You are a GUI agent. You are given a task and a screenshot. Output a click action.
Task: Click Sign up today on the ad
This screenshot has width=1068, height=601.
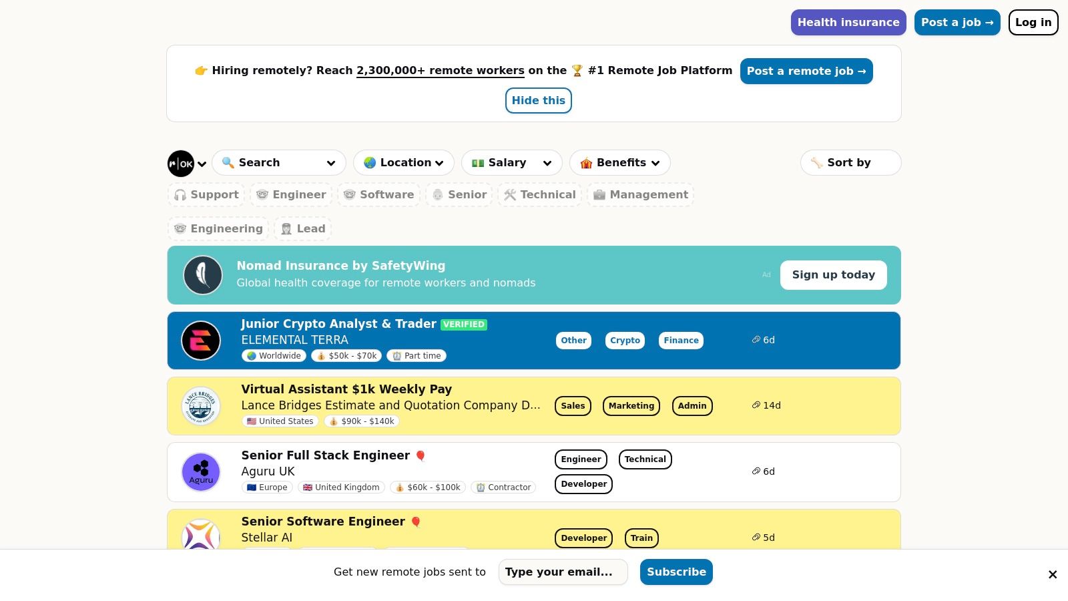tap(834, 275)
